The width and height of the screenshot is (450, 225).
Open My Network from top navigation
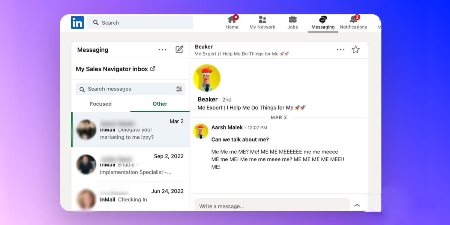click(x=262, y=22)
